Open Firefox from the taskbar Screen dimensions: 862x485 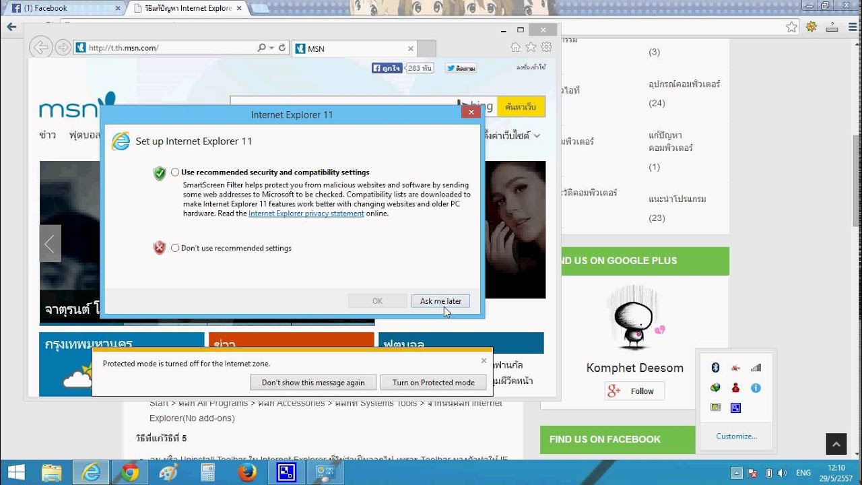[247, 473]
